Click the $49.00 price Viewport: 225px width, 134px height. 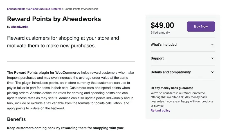tap(162, 26)
